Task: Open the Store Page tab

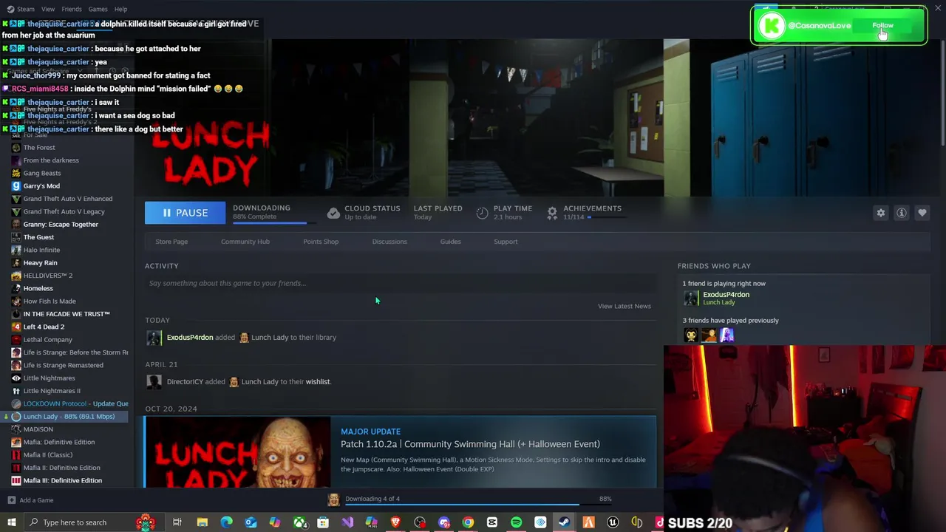Action: point(171,242)
